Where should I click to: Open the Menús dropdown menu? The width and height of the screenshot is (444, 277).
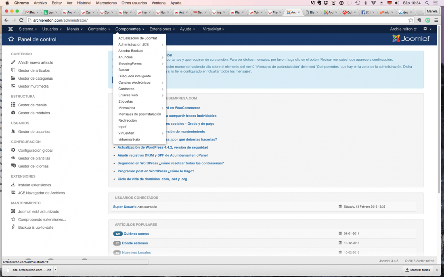click(75, 29)
